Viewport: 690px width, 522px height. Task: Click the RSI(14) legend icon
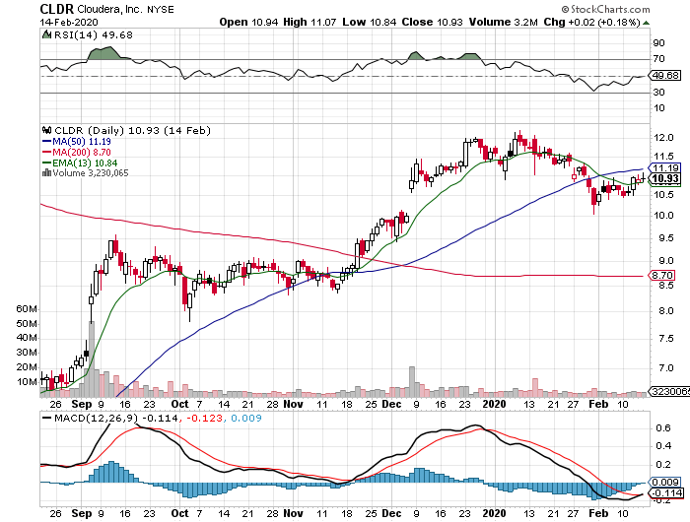pos(44,34)
